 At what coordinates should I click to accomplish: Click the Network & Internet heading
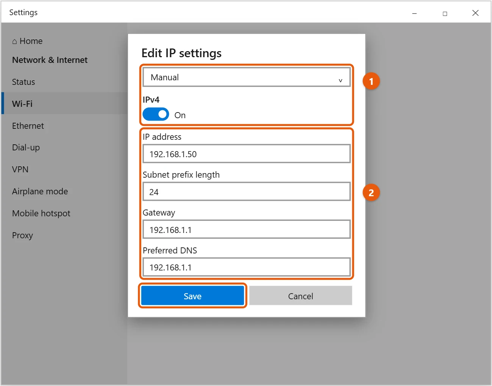coord(50,60)
